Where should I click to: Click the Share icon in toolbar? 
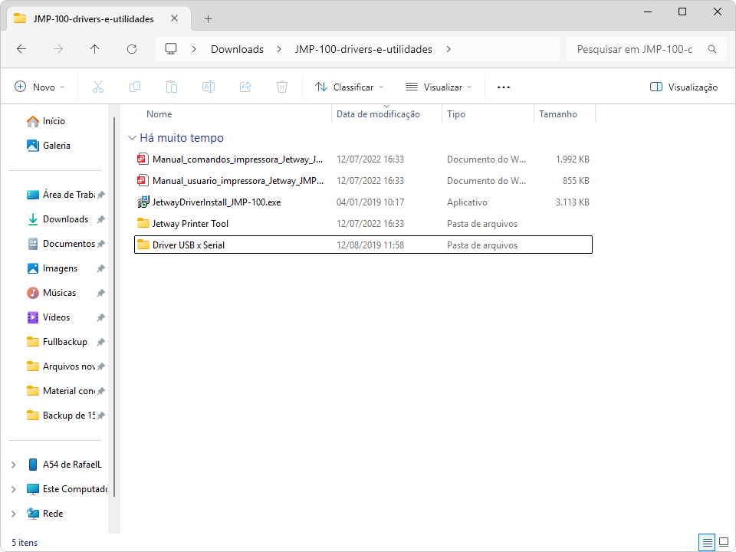tap(245, 87)
